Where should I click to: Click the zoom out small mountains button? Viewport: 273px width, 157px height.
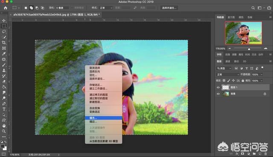(229, 49)
